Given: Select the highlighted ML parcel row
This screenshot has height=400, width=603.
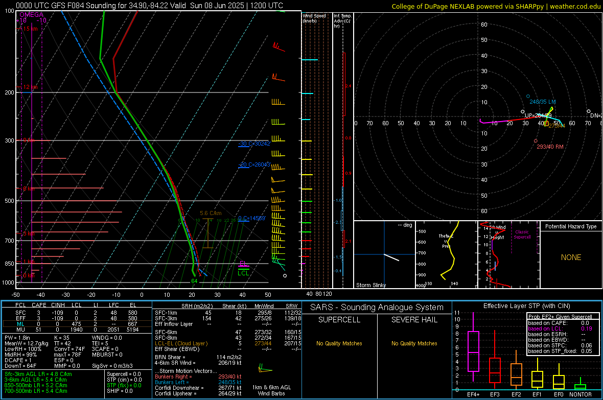Looking at the screenshot, I should click(76, 324).
